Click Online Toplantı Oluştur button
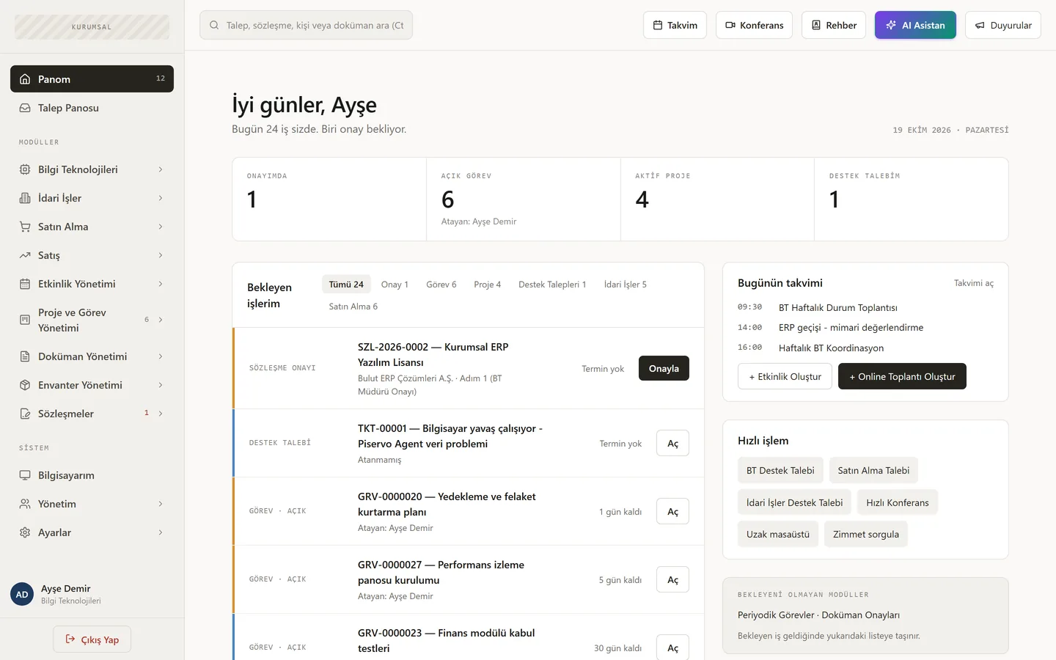Image resolution: width=1056 pixels, height=660 pixels. [x=902, y=376]
